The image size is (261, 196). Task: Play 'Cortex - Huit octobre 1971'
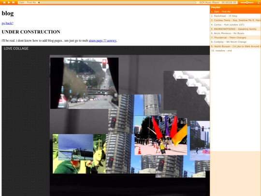235,25
